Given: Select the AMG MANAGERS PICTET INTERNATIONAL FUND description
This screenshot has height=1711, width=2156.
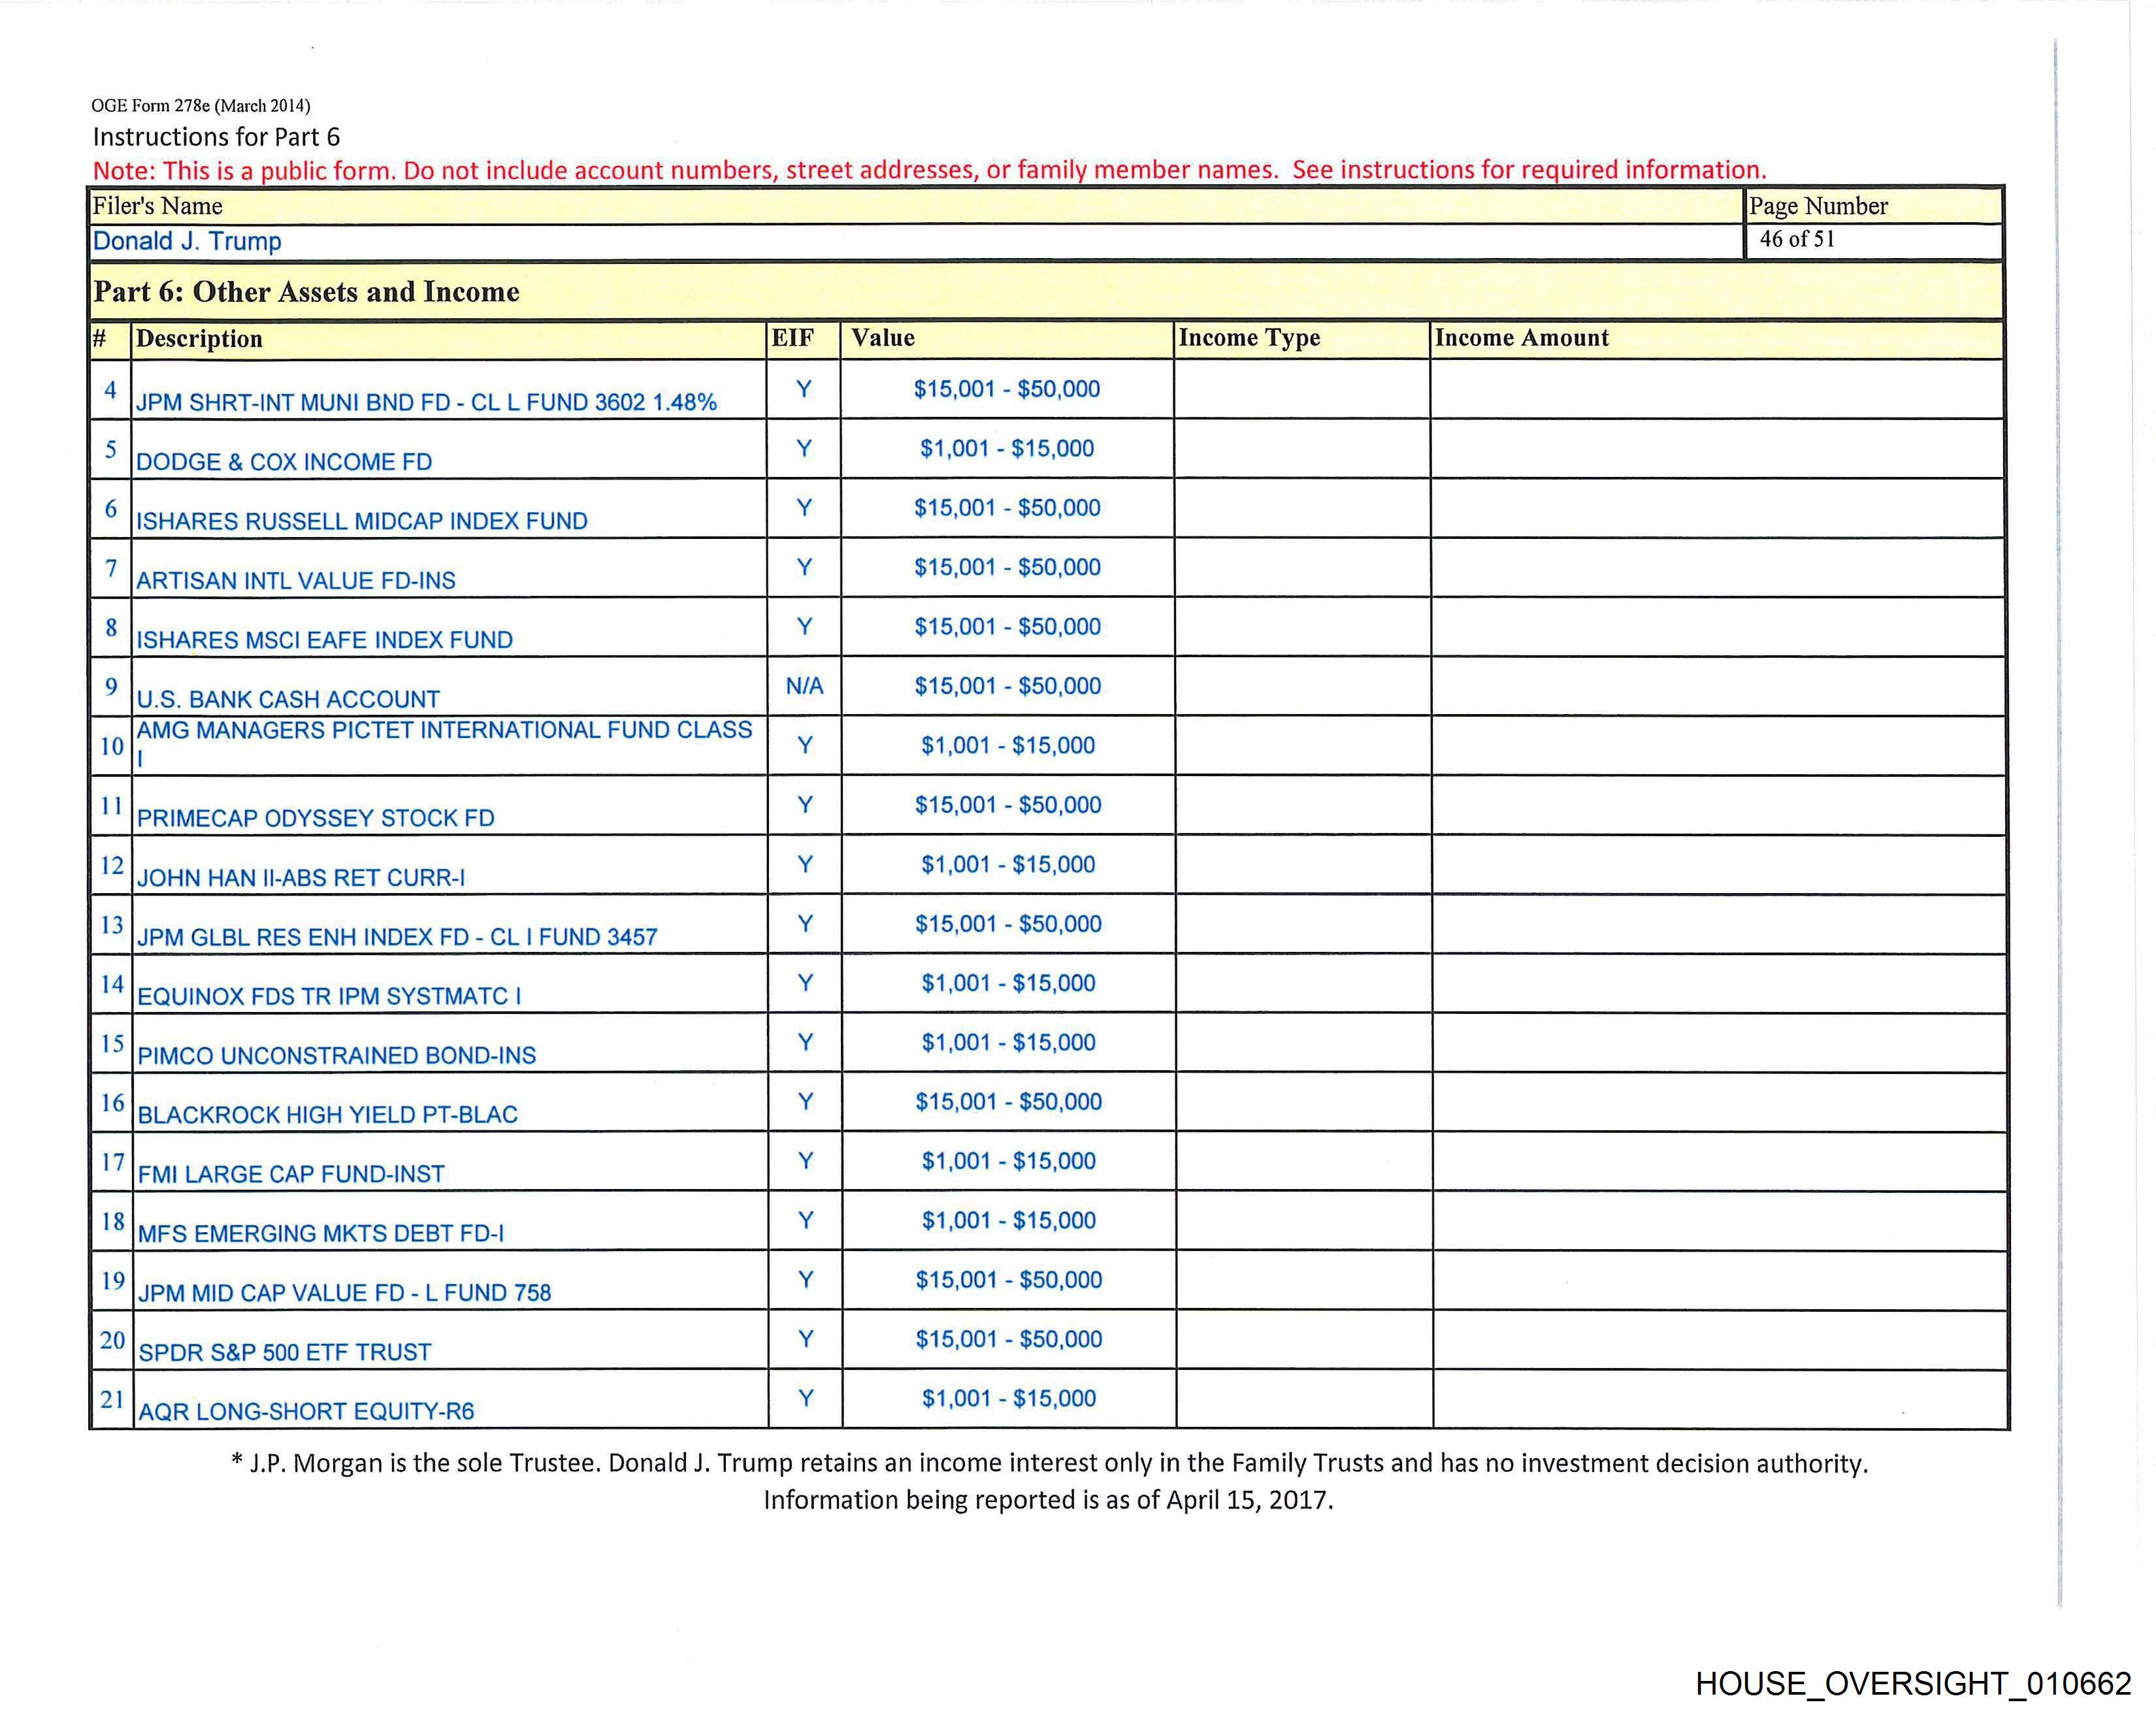Looking at the screenshot, I should pos(444,731).
